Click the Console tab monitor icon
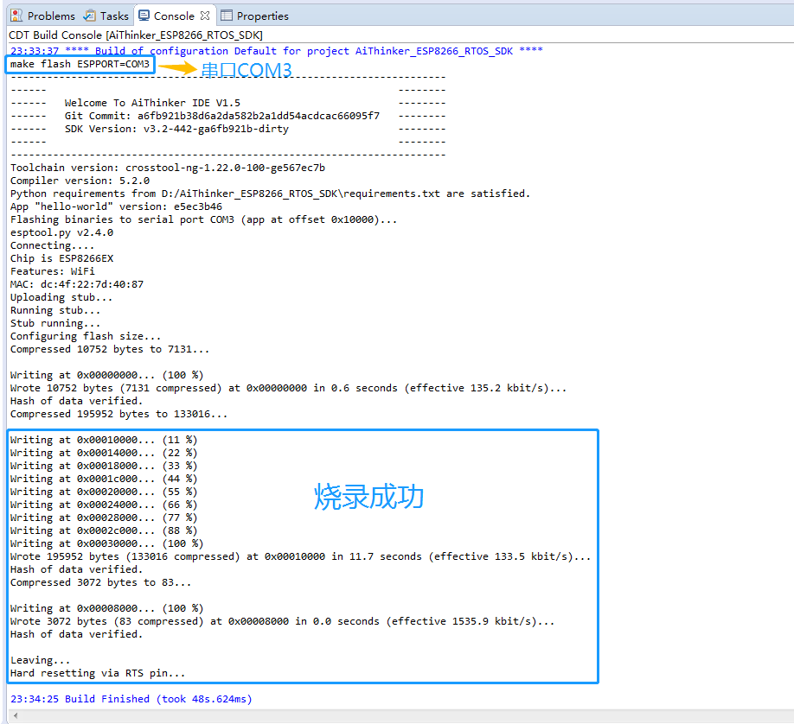This screenshot has width=794, height=724. 144,16
